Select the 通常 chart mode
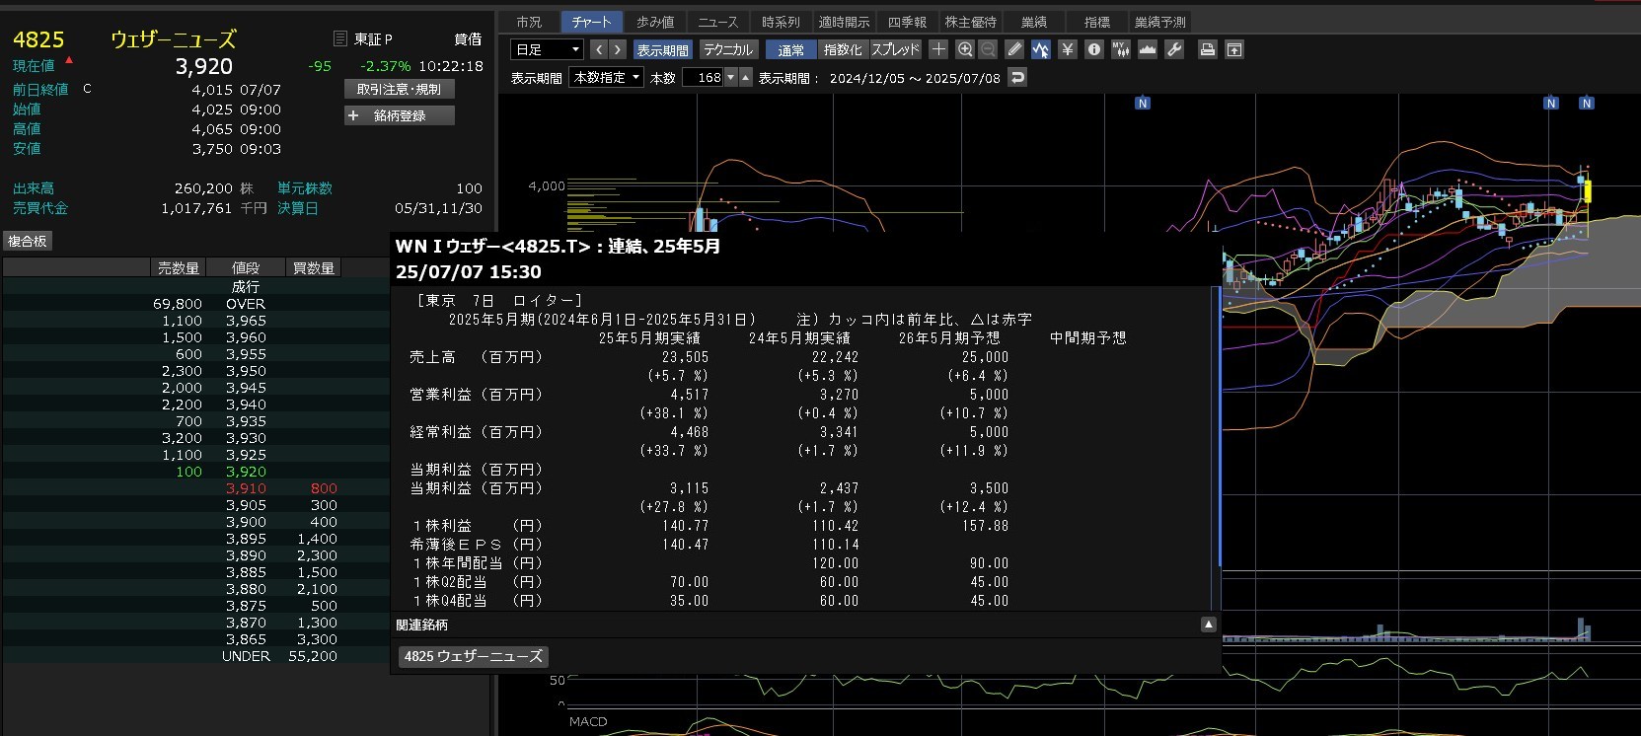 (791, 49)
